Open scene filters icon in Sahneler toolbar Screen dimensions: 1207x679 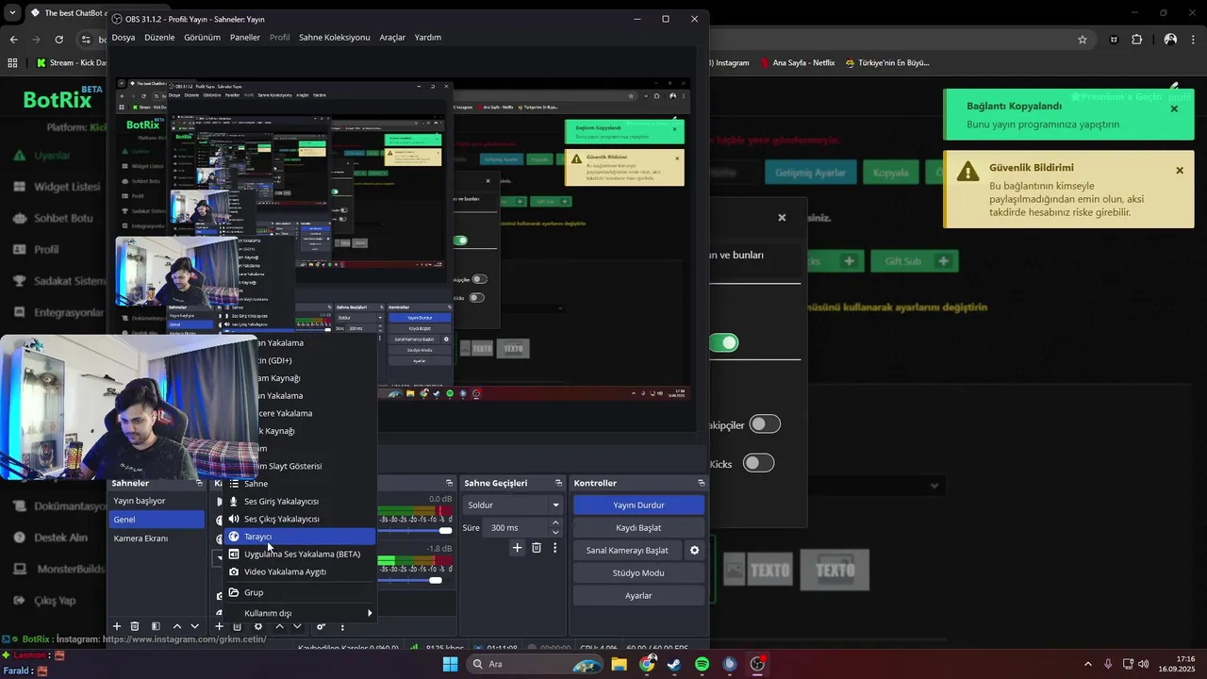tap(156, 626)
